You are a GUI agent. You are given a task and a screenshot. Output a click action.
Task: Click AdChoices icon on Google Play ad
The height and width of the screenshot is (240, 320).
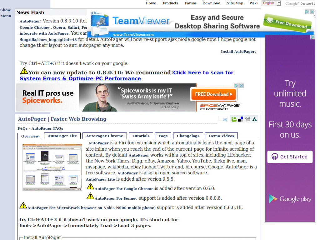312,37
